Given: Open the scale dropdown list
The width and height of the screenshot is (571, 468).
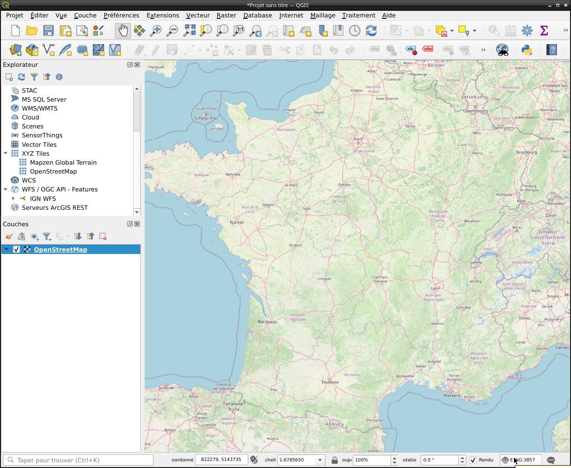Looking at the screenshot, I should 320,460.
